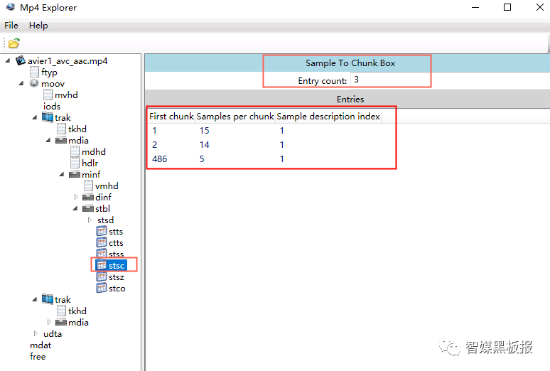Open the File menu

pos(11,26)
